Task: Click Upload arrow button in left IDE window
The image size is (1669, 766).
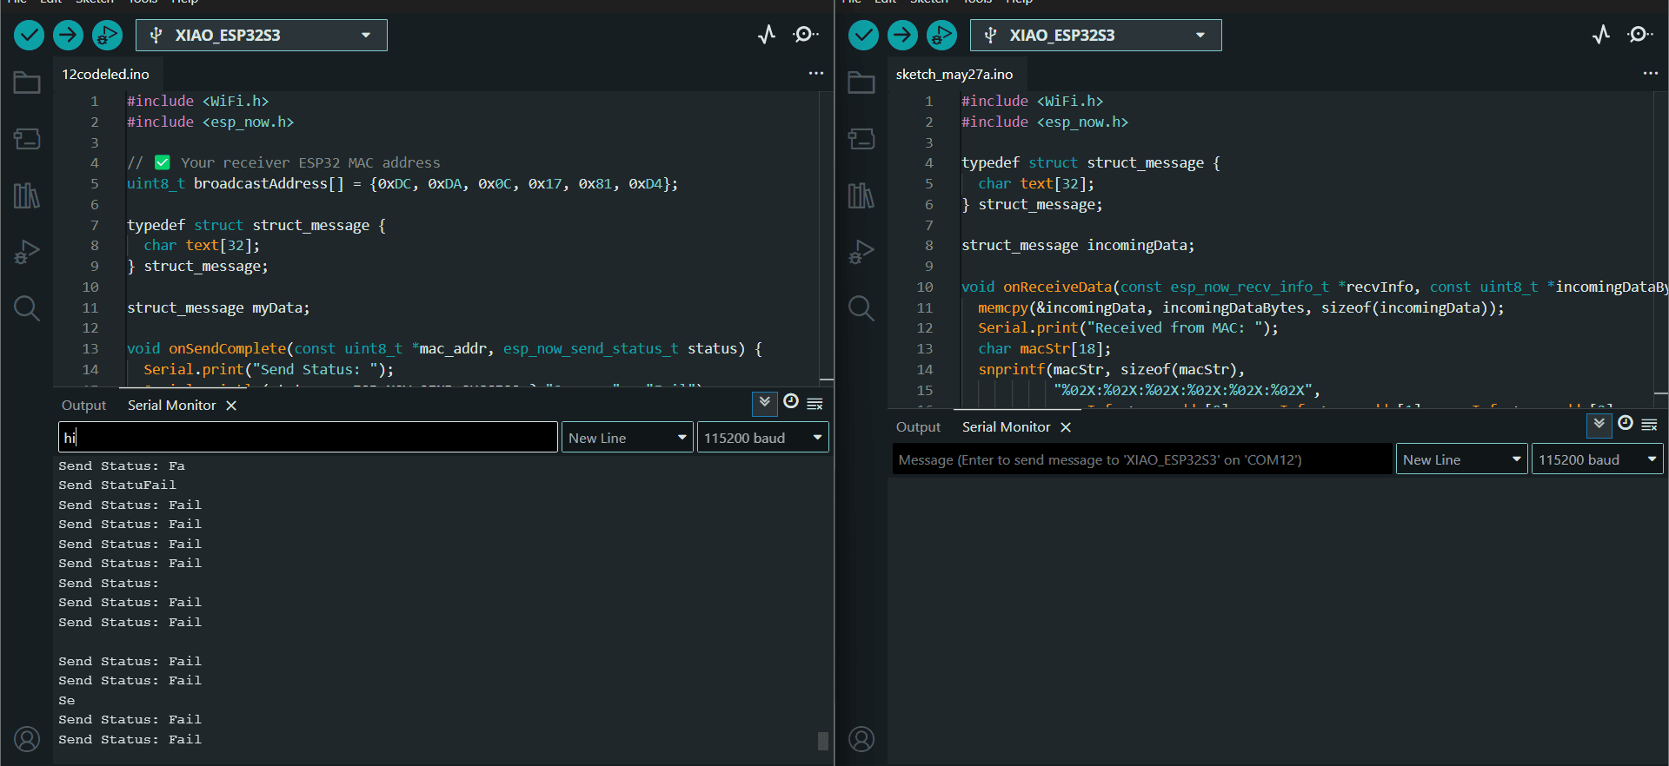Action: tap(68, 35)
